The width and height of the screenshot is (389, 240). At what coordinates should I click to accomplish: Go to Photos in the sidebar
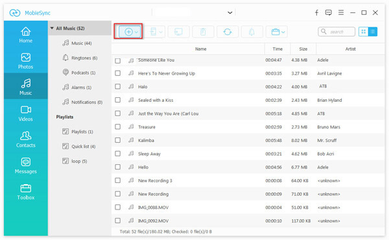(25, 61)
